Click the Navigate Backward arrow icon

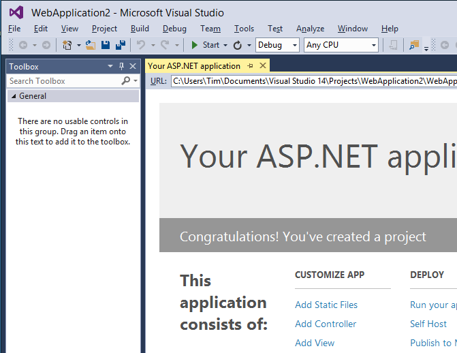23,45
